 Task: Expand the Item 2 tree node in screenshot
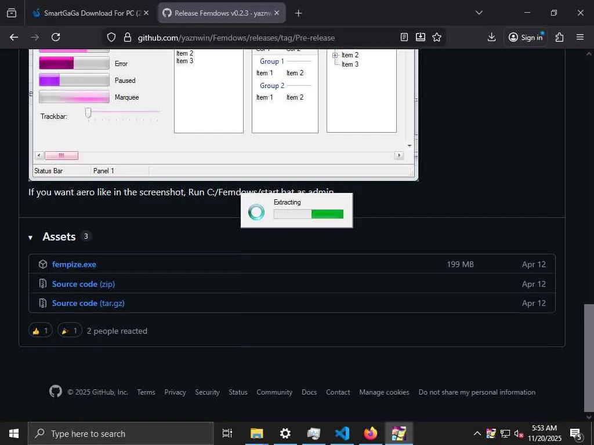[x=335, y=55]
